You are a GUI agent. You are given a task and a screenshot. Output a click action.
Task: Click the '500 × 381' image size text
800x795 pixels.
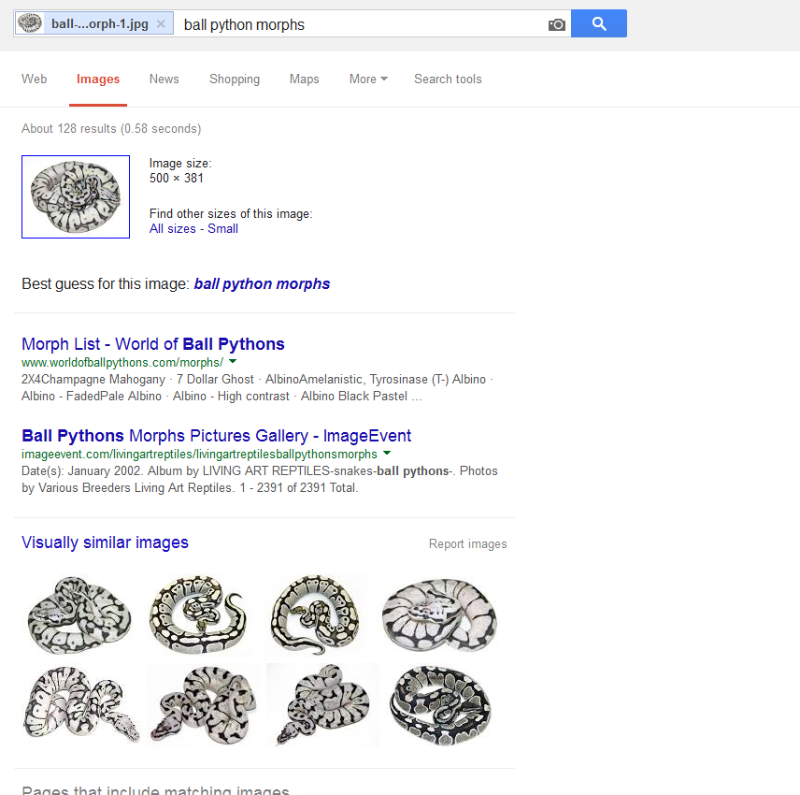(177, 179)
